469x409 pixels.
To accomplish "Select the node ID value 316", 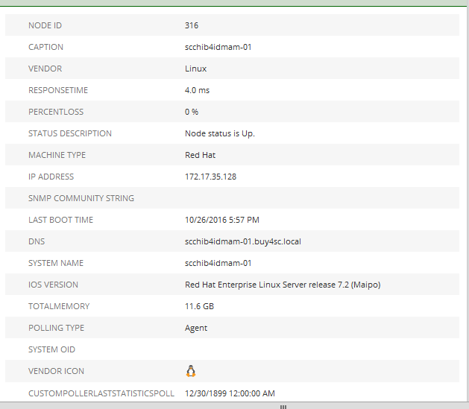I will 192,25.
